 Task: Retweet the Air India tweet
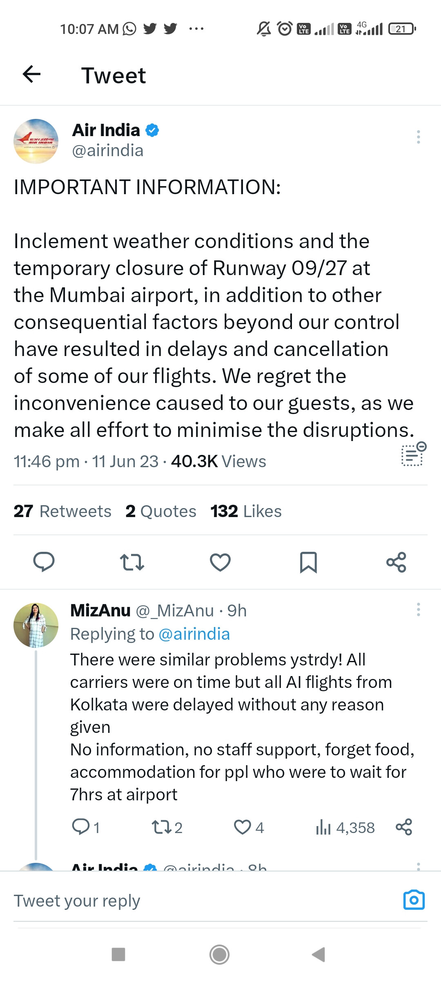(132, 562)
